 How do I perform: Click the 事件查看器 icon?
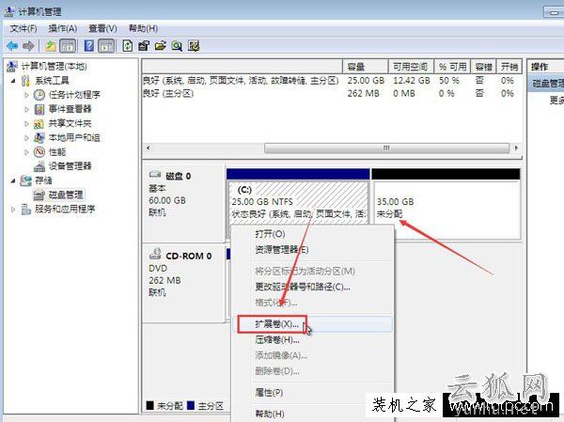click(x=39, y=109)
